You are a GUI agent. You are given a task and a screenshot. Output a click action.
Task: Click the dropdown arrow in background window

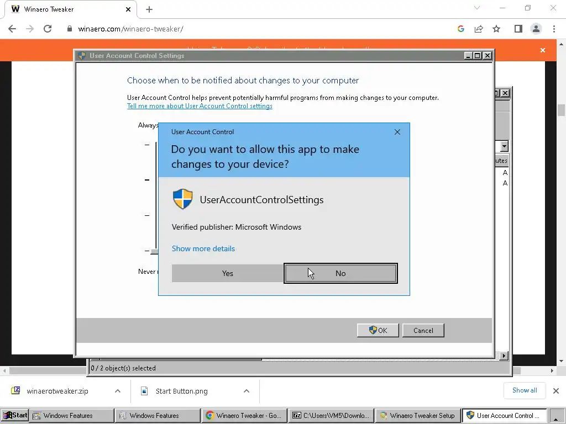tap(504, 146)
